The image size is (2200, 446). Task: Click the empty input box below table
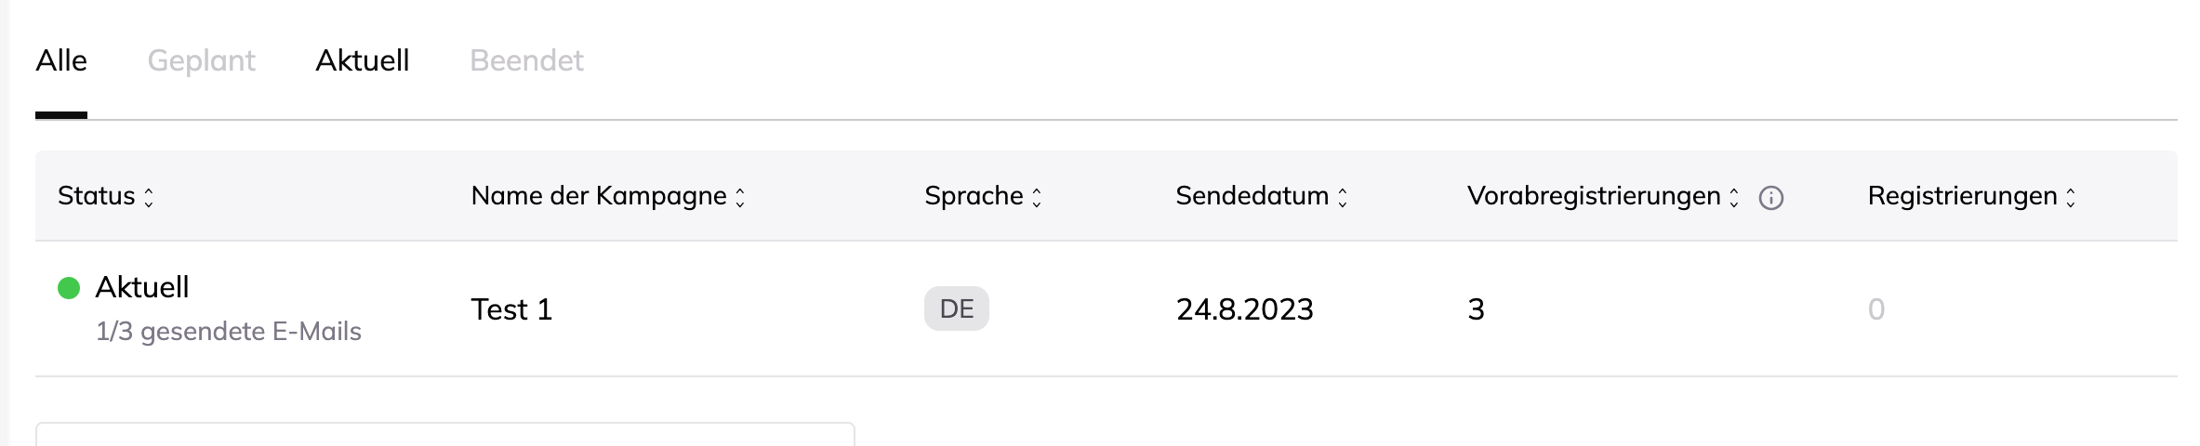click(445, 434)
